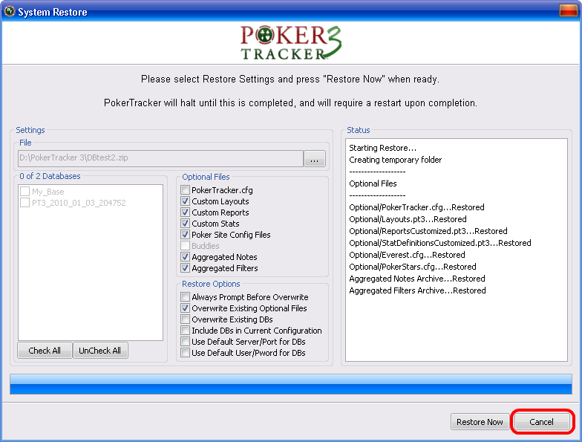Viewport: 582px width, 442px height.
Task: Select 'Optional/ReportsCustomized.pt3…Restored' line
Action: pyautogui.click(x=428, y=231)
